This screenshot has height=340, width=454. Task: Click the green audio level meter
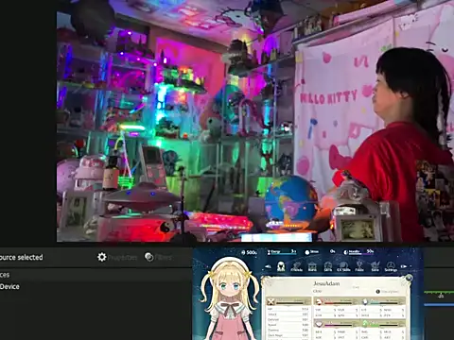[439, 293]
